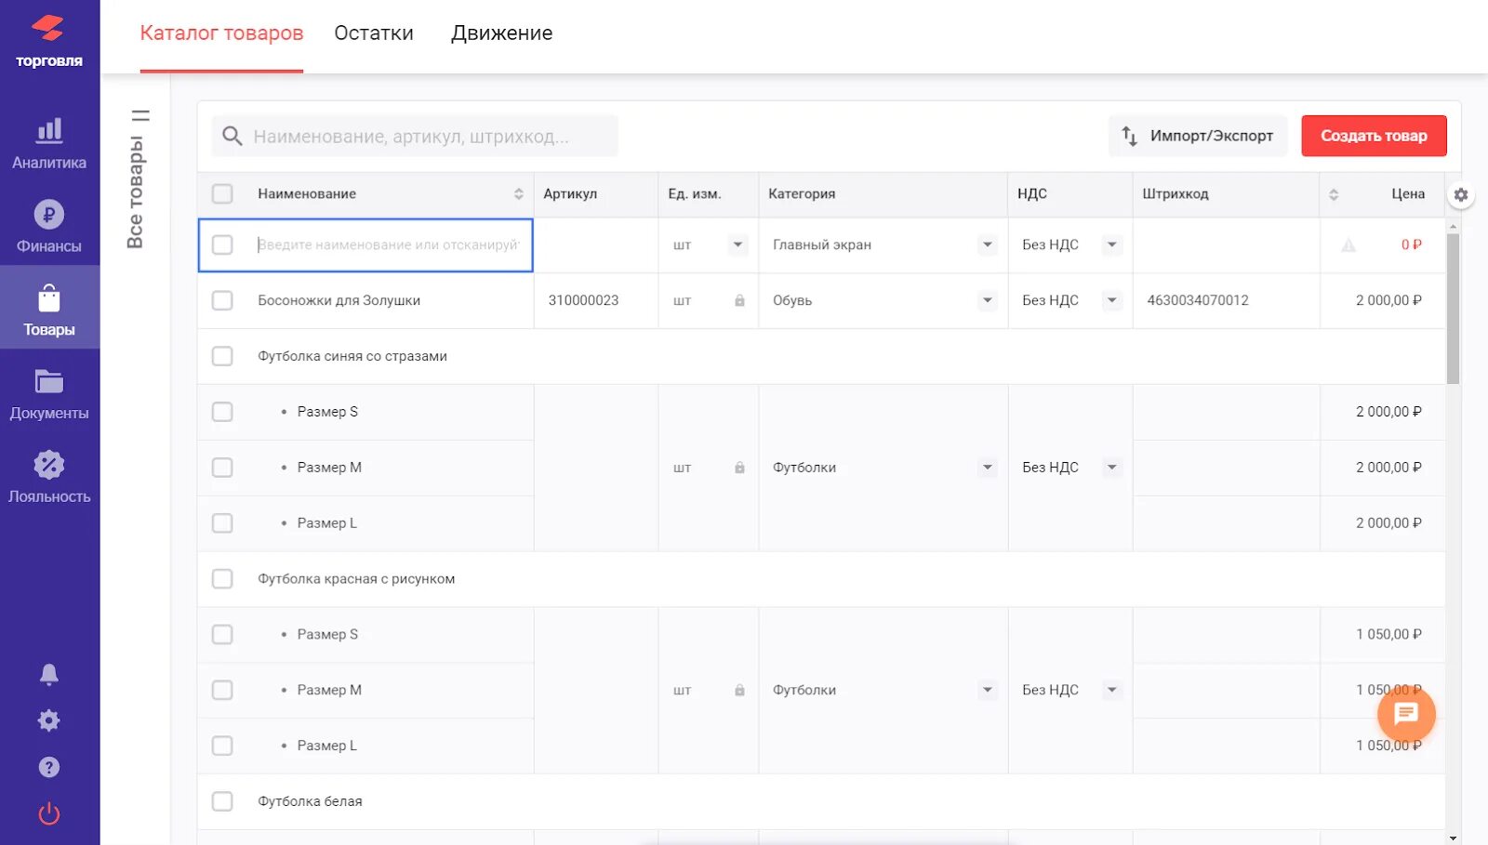Open notifications bell in sidebar

pyautogui.click(x=49, y=675)
